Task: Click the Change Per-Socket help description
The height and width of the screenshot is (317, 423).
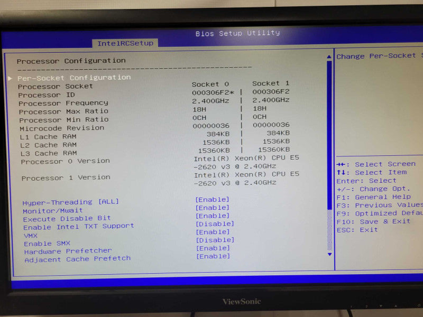Action: click(380, 56)
